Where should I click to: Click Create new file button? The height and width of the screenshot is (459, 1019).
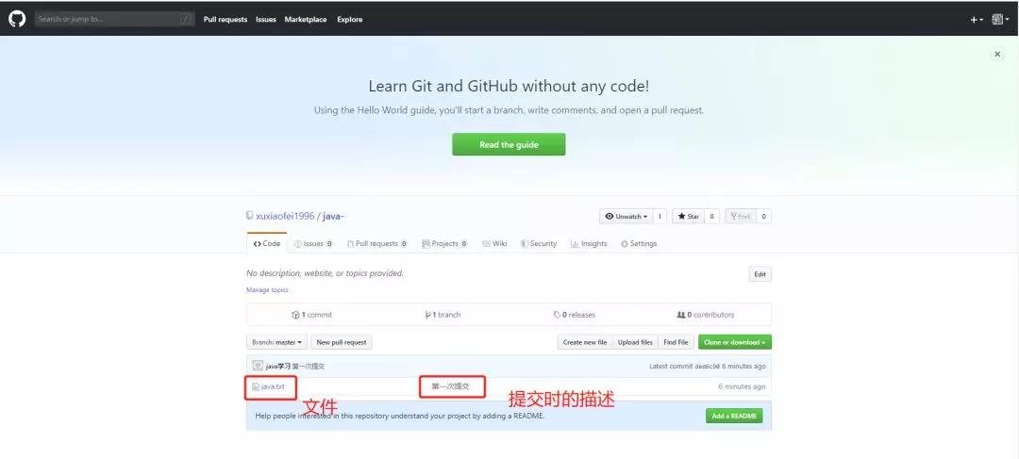(585, 342)
